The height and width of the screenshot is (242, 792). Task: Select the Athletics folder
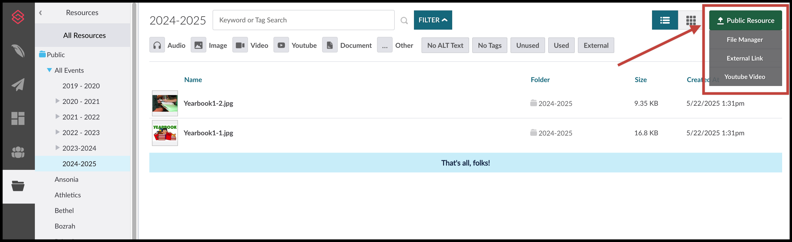click(68, 194)
